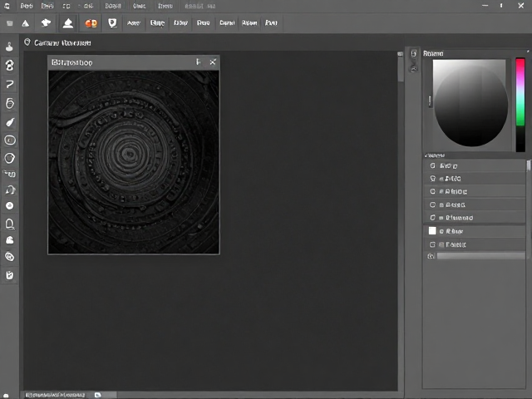Select the stamp tool in the left toolbox
Viewport: 532px width, 399px height.
pos(9,47)
